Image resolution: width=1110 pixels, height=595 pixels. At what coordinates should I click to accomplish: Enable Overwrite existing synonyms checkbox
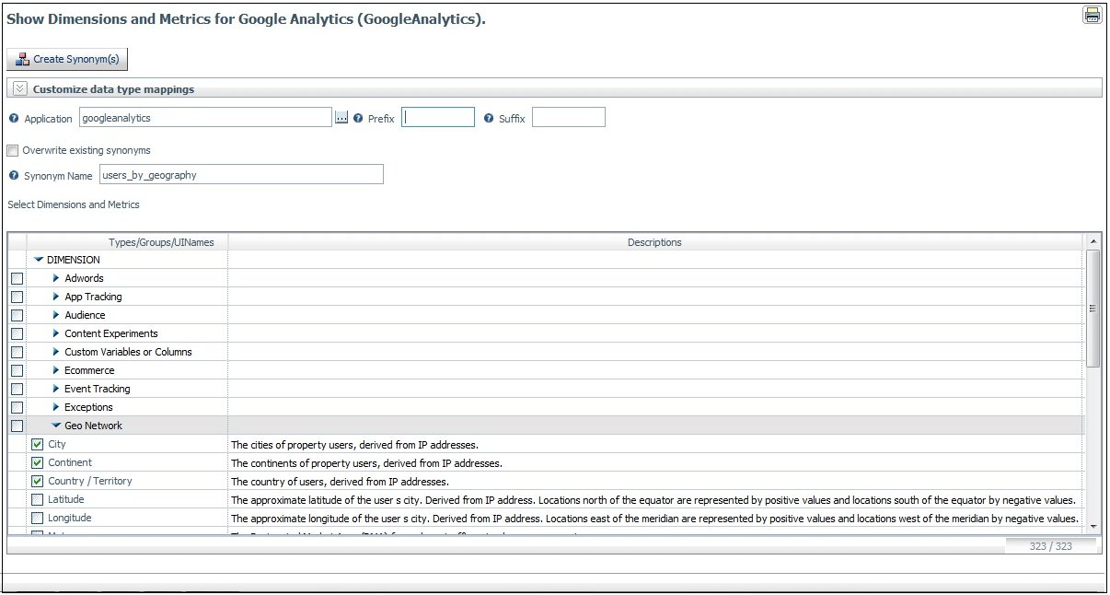13,150
